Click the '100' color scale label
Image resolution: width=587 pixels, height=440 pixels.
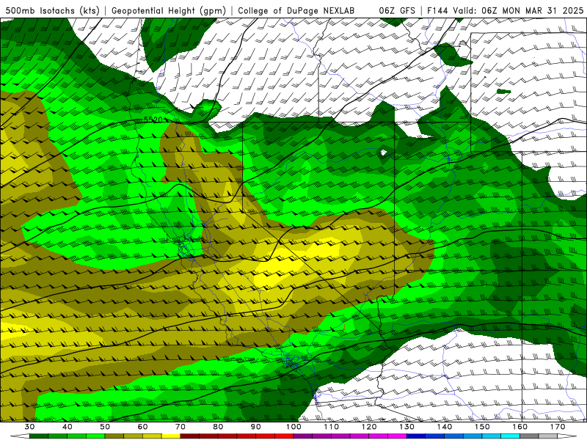(294, 427)
